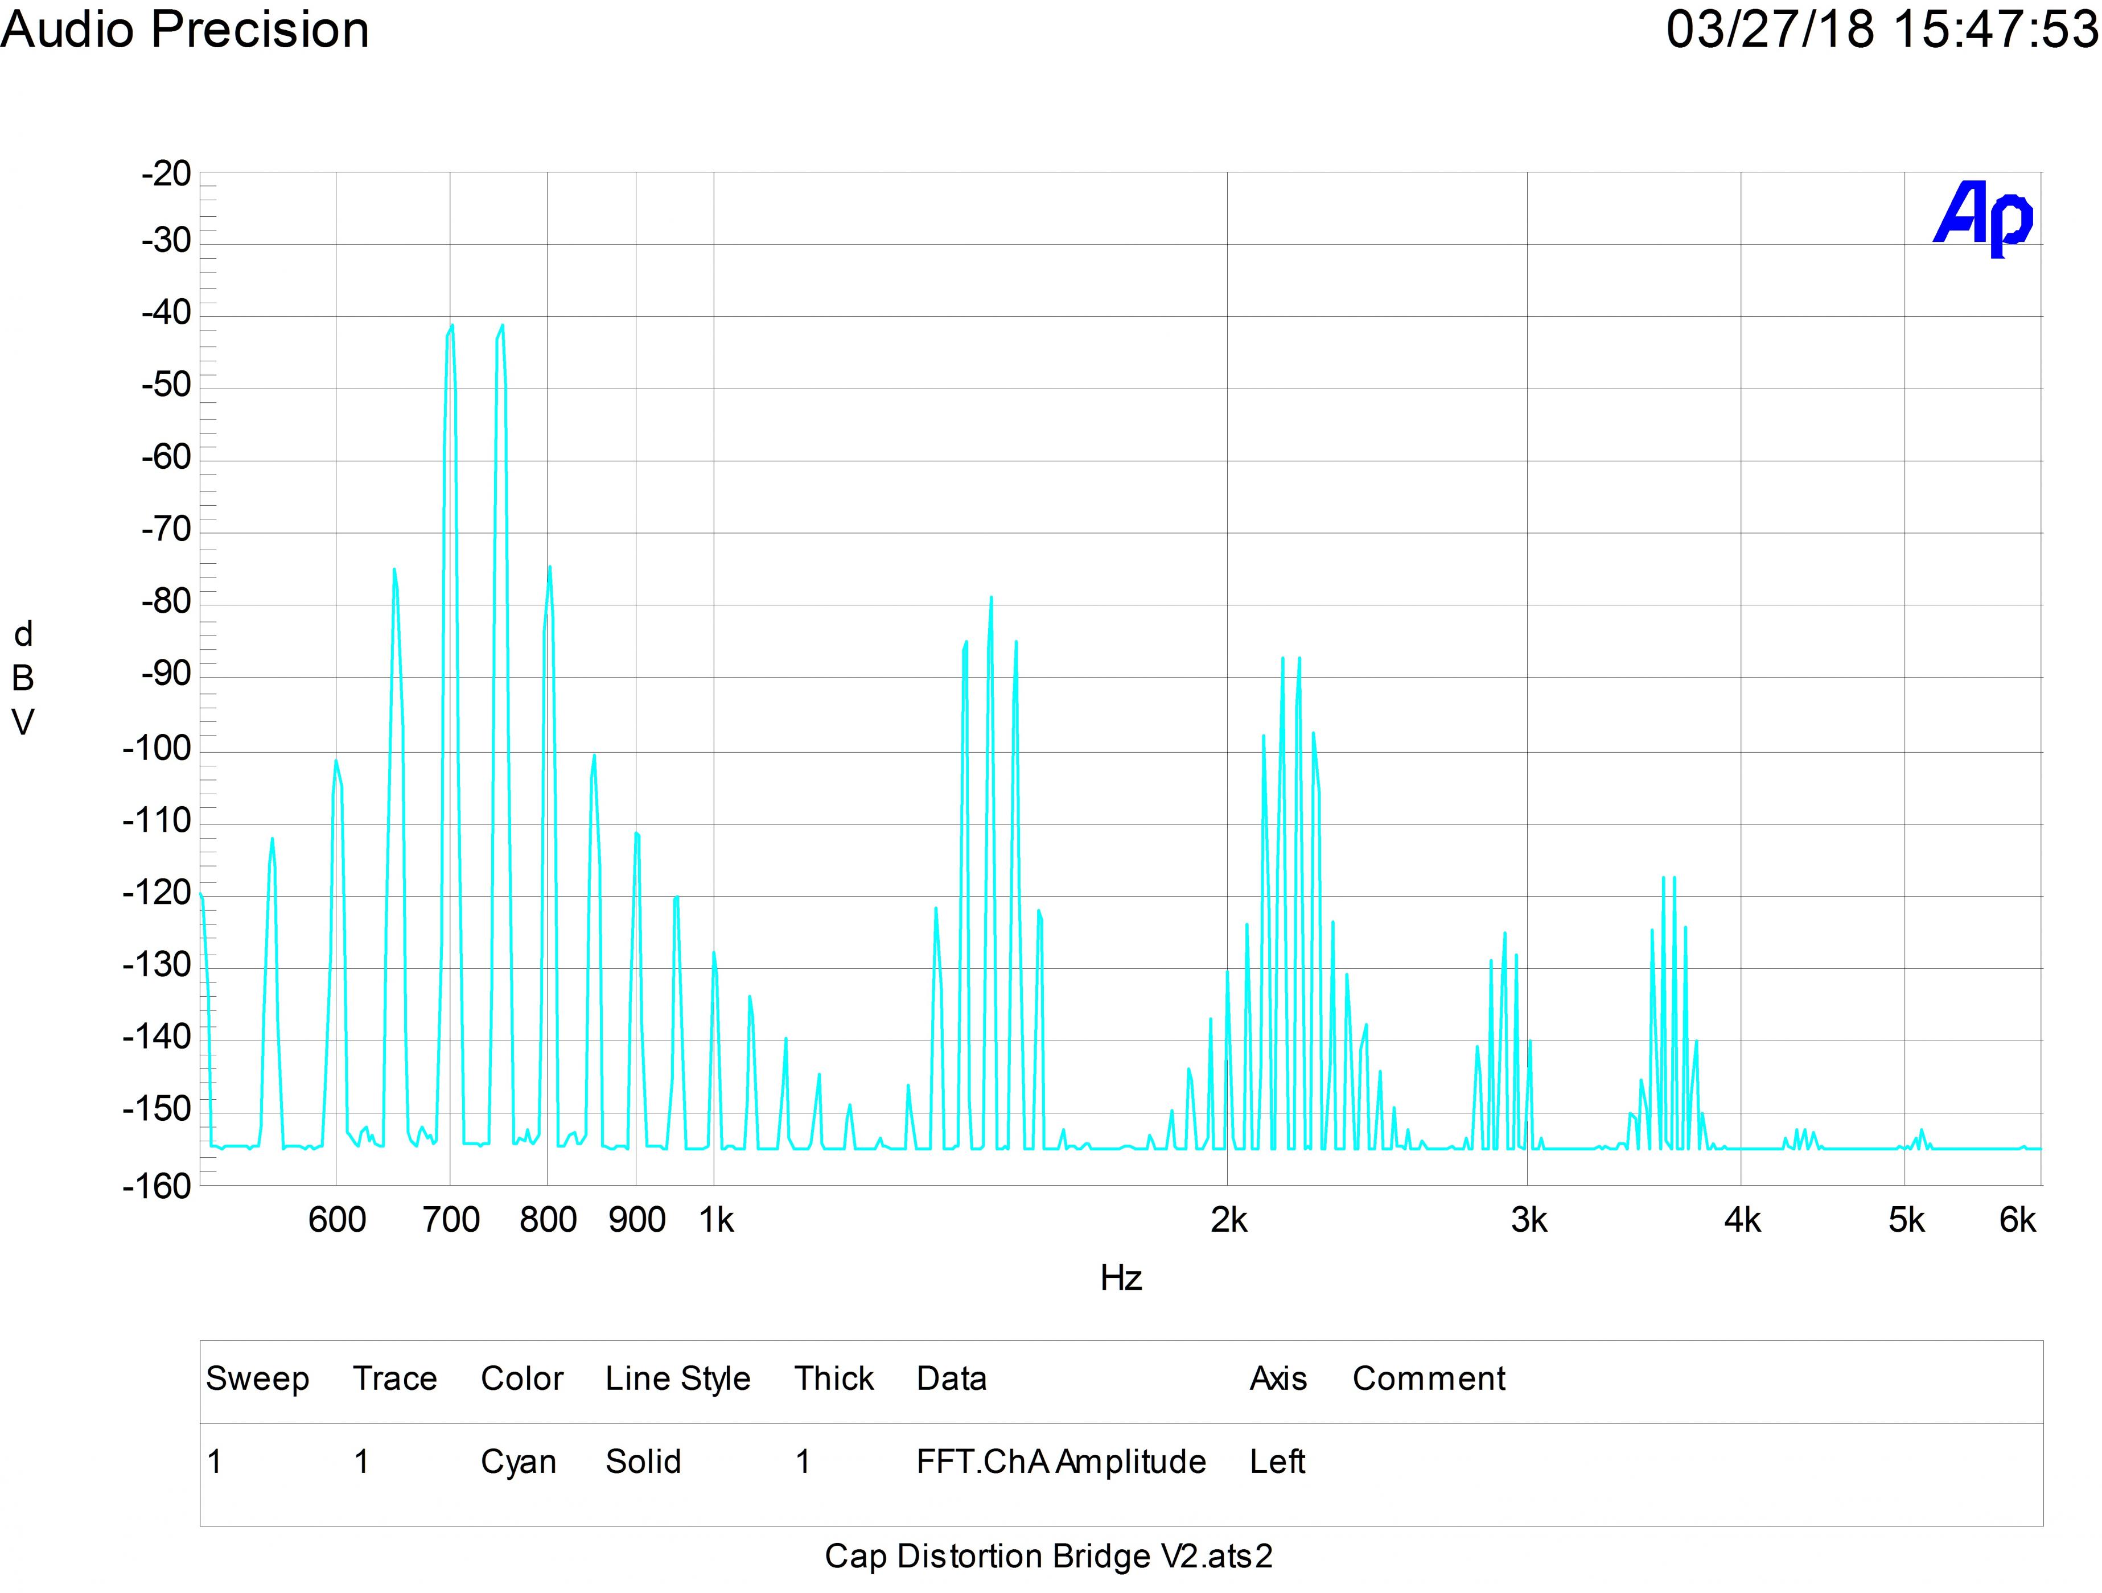Click the '-60' y-axis label
This screenshot has height=1593, width=2102.
click(x=166, y=457)
